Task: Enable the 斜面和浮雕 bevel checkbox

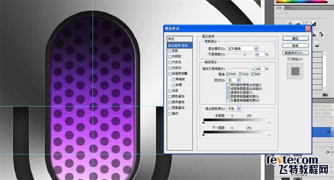Action: 170,74
